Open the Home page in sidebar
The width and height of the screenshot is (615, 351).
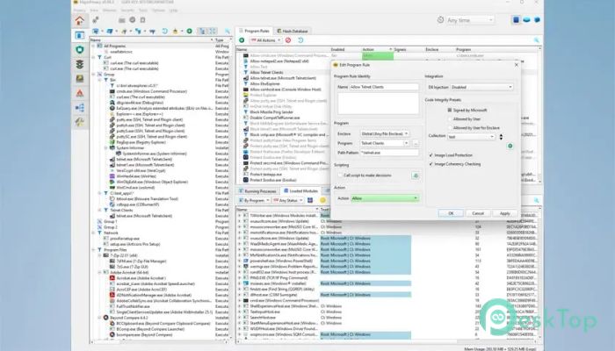click(x=80, y=20)
